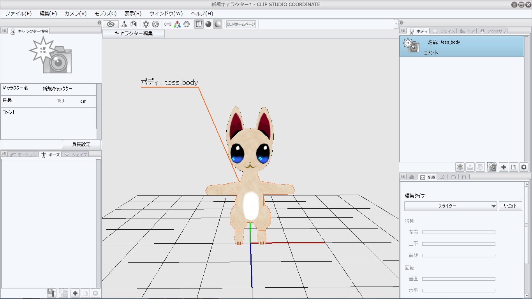532x299 pixels.
Task: Click the bone display icon in toolbar
Action: pyautogui.click(x=168, y=24)
